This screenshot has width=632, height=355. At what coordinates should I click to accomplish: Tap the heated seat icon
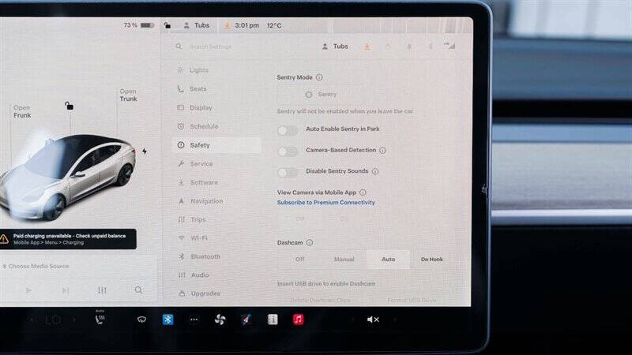pos(101,319)
